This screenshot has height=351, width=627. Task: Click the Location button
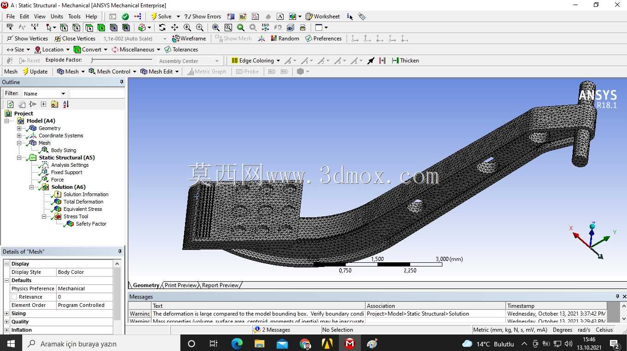pos(52,50)
